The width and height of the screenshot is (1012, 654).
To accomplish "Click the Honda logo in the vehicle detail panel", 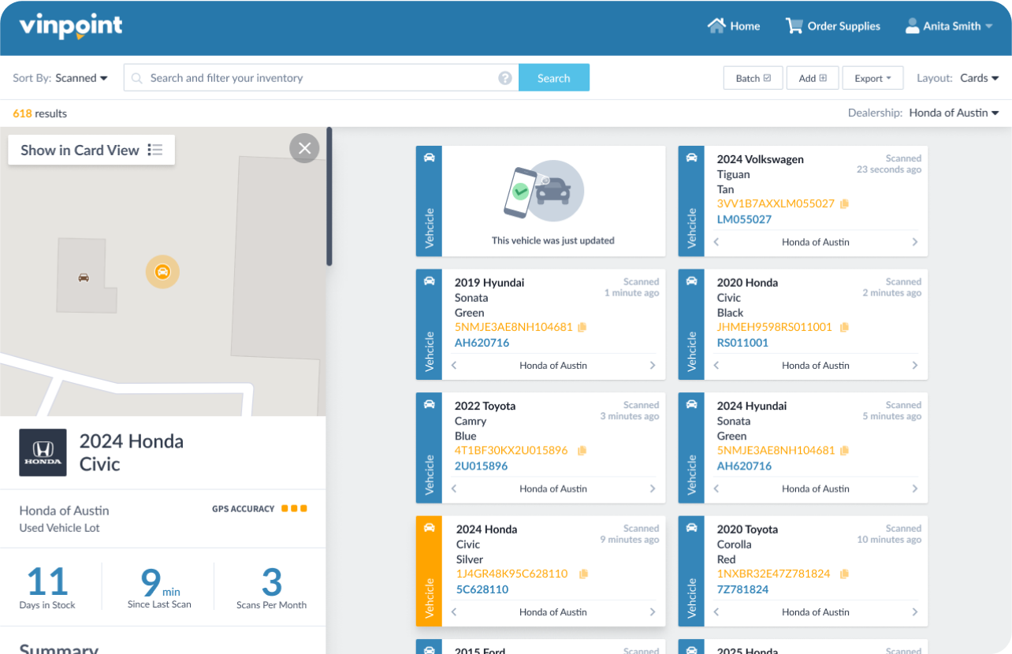I will coord(43,451).
